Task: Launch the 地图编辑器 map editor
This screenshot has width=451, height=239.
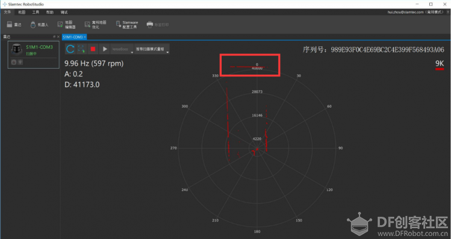Action: click(66, 25)
